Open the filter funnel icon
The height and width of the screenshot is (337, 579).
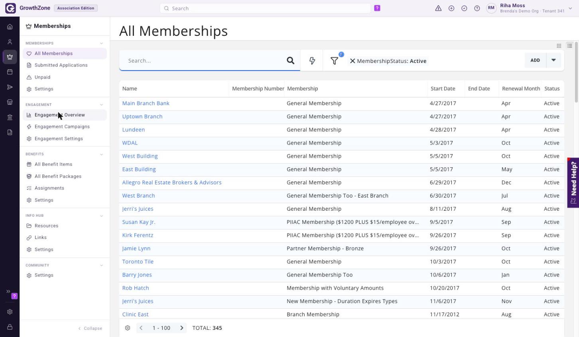[335, 61]
